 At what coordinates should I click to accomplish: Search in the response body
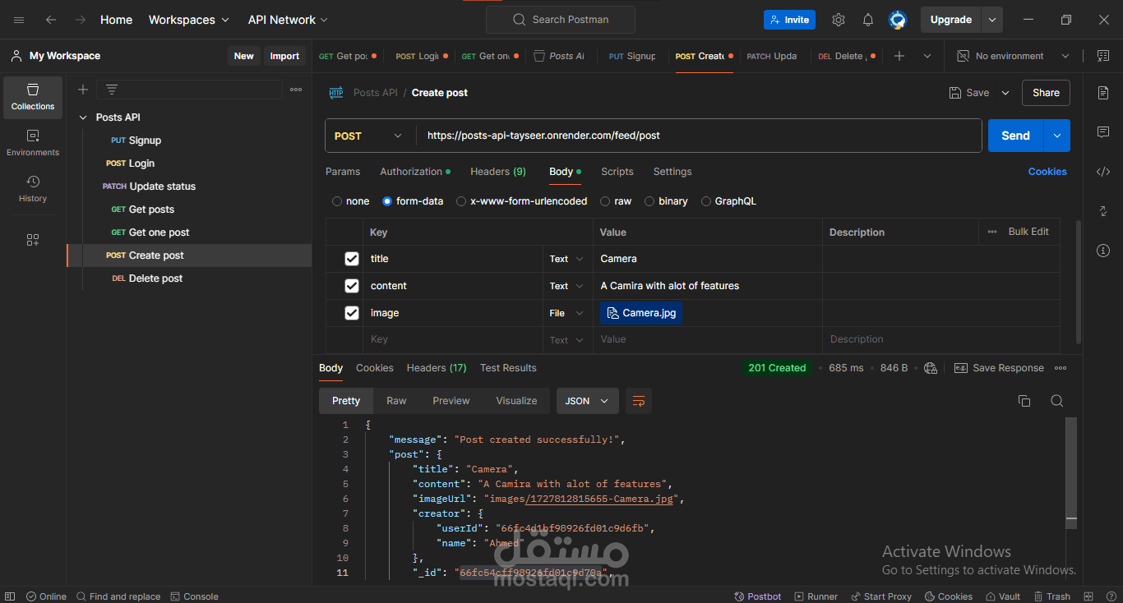coord(1057,401)
